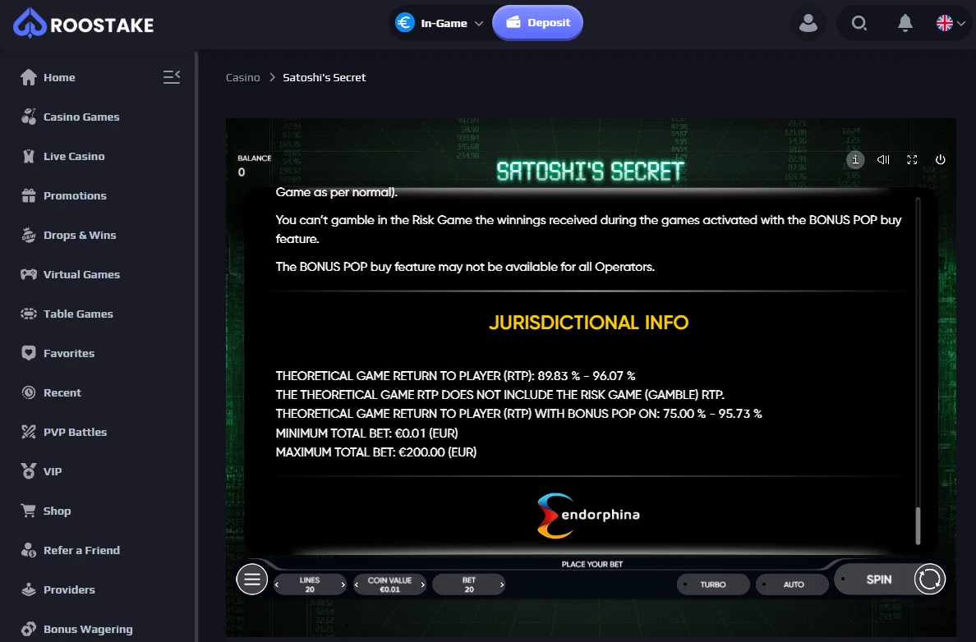Image resolution: width=976 pixels, height=642 pixels.
Task: Click the game power exit icon
Action: (x=941, y=160)
